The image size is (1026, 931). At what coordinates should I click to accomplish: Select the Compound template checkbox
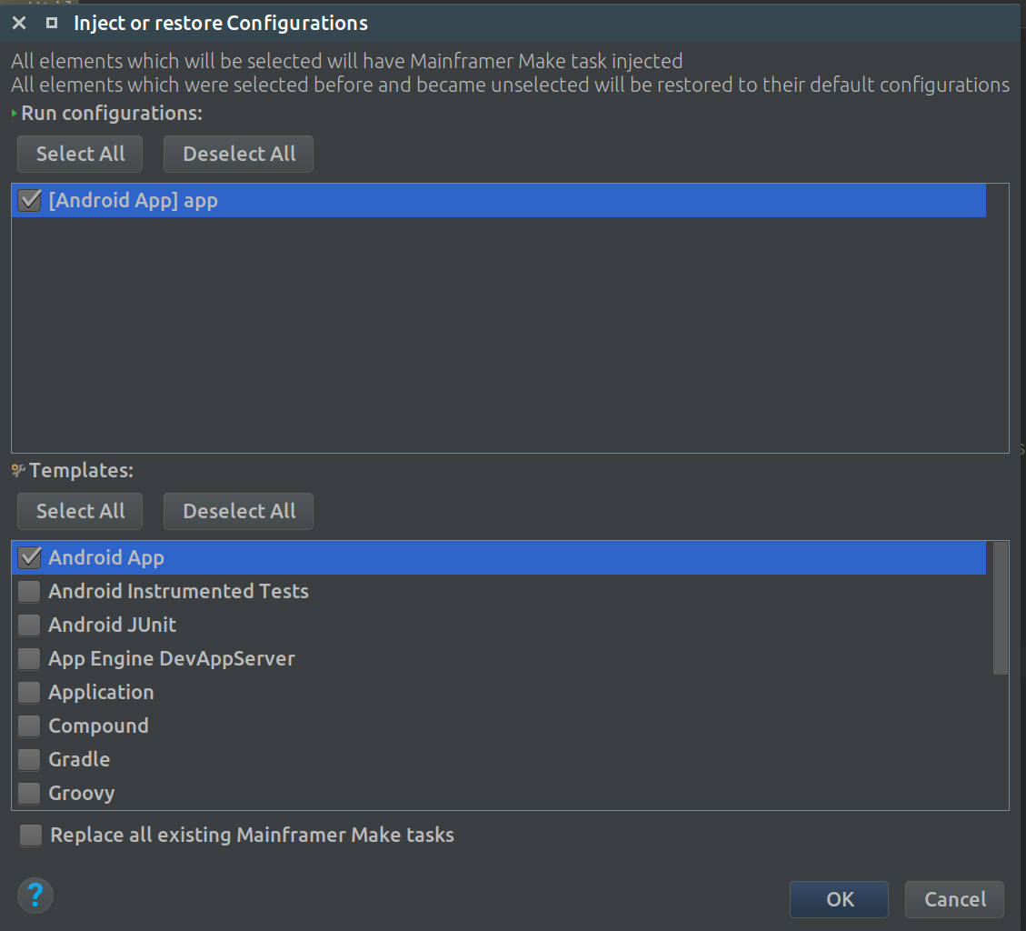(30, 726)
